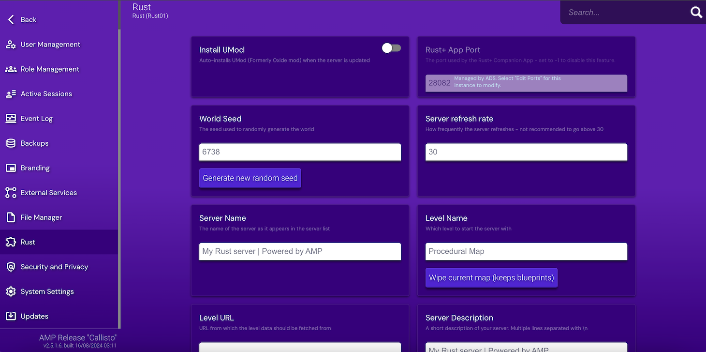Open the Event Log icon
Viewport: 706px width, 352px height.
(x=11, y=118)
